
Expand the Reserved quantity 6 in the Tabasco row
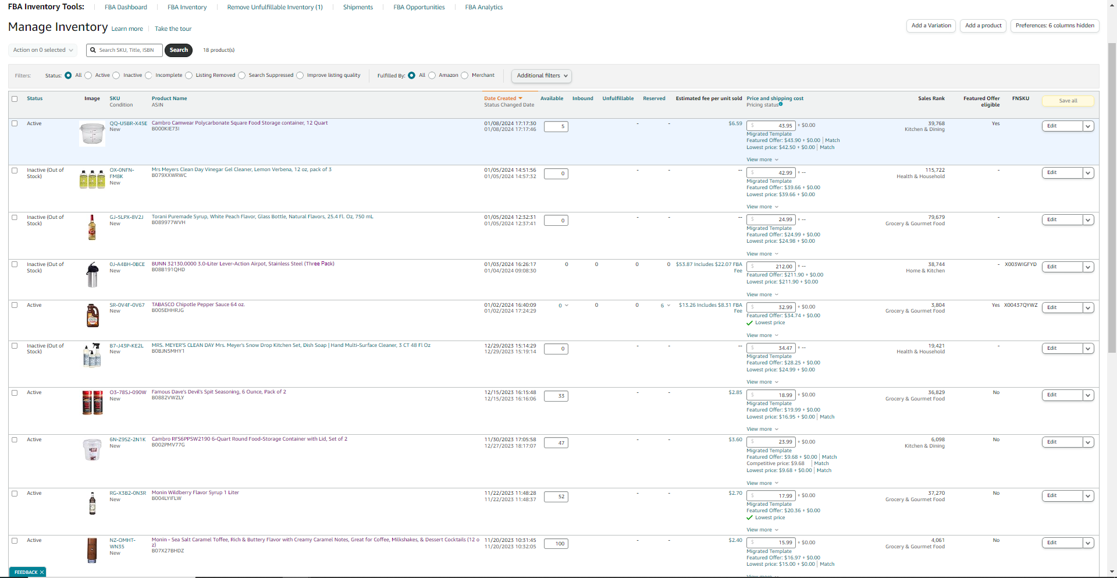tap(665, 306)
